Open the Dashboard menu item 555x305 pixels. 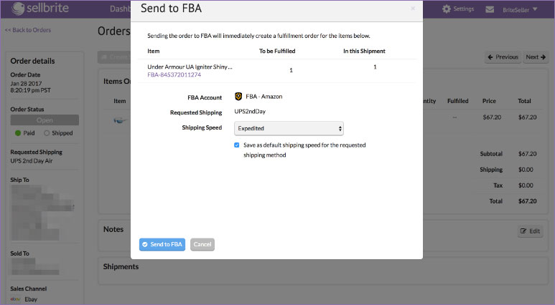coord(121,9)
